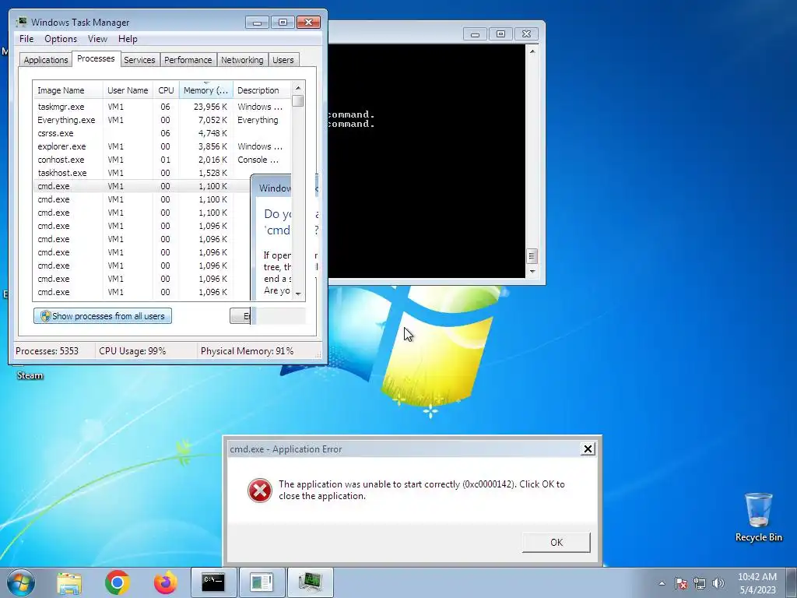Viewport: 797px width, 598px height.
Task: Select the Processes tab
Action: (96, 58)
